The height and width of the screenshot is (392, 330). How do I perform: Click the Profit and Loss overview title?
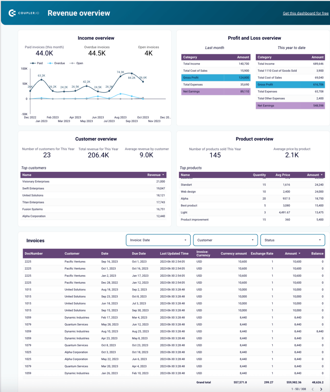[254, 38]
